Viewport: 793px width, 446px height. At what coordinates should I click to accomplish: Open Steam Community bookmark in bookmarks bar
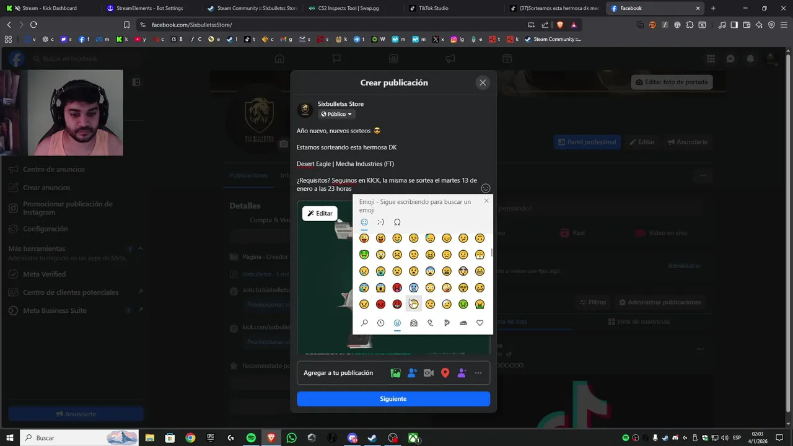tap(553, 39)
